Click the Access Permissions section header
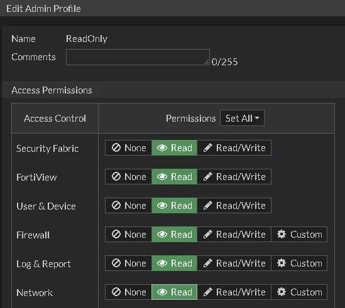 point(52,90)
